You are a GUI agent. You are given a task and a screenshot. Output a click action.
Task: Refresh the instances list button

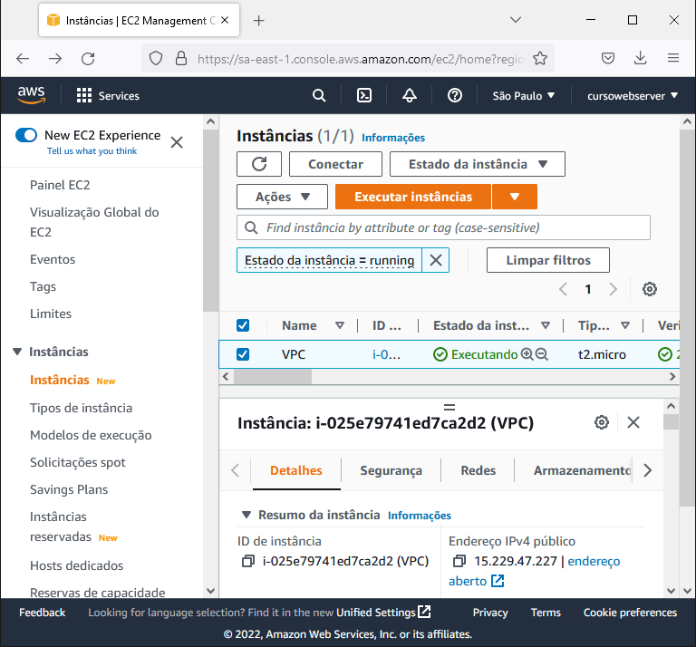[x=259, y=164]
